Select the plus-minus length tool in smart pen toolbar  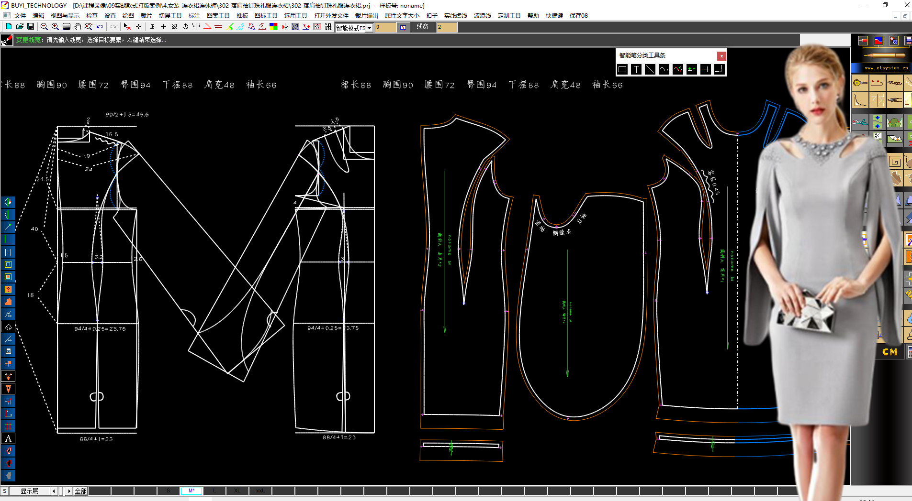(692, 69)
